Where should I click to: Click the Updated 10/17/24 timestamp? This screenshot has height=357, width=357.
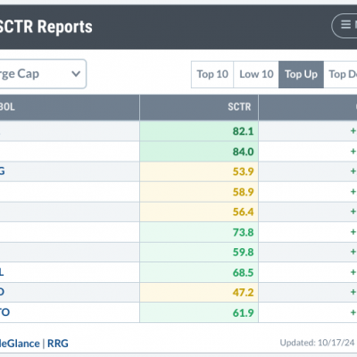tap(317, 343)
